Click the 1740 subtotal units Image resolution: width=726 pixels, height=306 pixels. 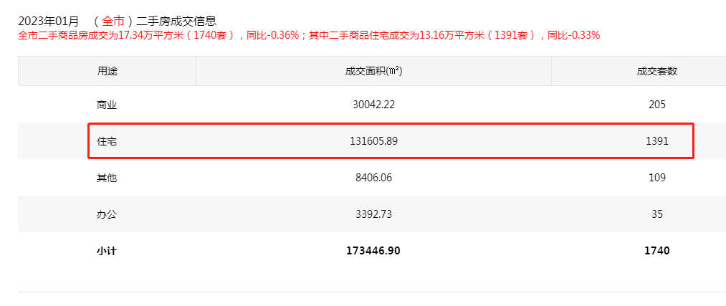pos(657,251)
